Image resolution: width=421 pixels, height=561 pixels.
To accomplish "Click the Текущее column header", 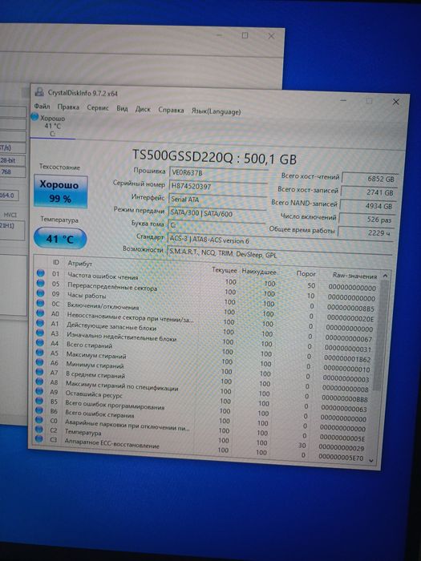I will point(224,269).
